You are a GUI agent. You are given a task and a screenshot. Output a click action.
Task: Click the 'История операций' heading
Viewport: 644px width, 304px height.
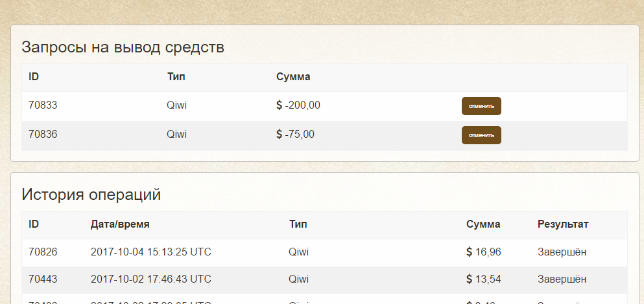click(x=91, y=194)
